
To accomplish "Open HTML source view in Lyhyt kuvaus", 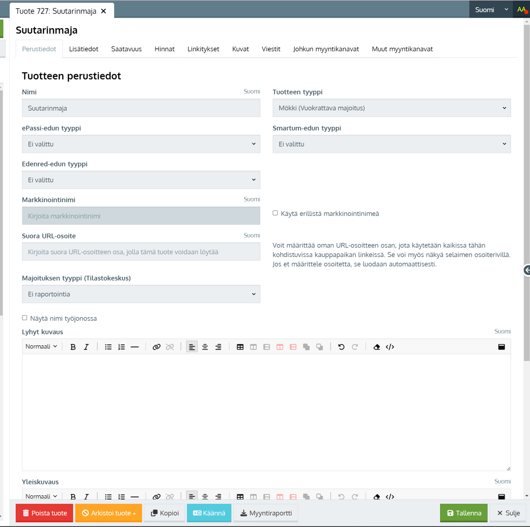I will click(390, 347).
